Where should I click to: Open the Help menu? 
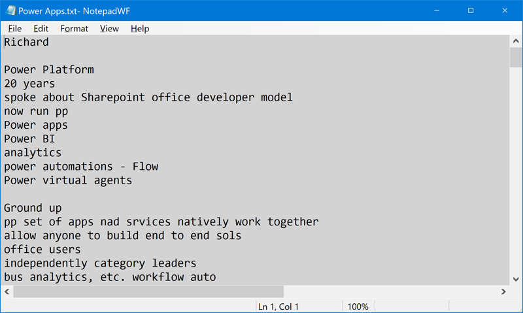pos(140,29)
